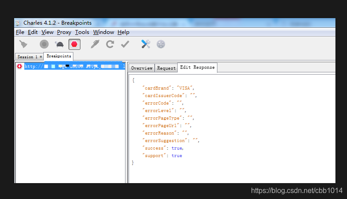The height and width of the screenshot is (199, 347).
Task: Click the "cardBrand" key in the JSON
Action: tap(157, 88)
